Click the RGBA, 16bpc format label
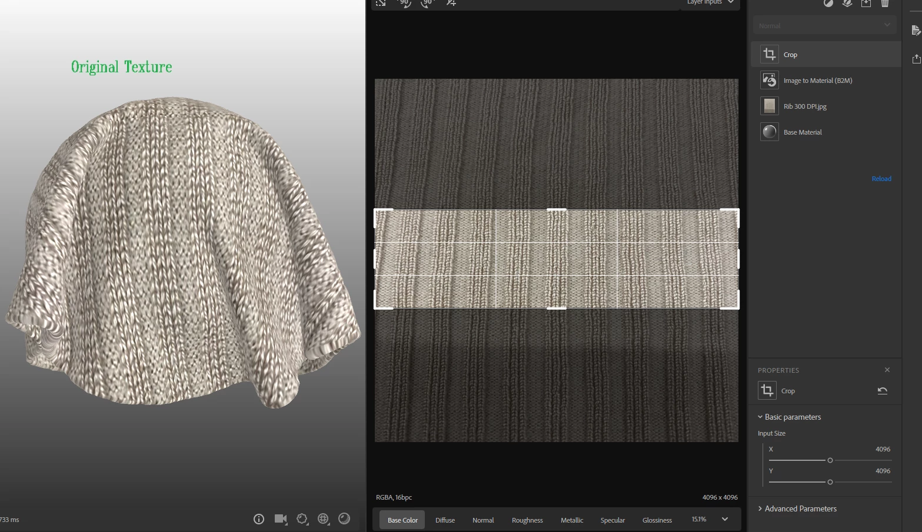This screenshot has width=922, height=532. pyautogui.click(x=394, y=497)
